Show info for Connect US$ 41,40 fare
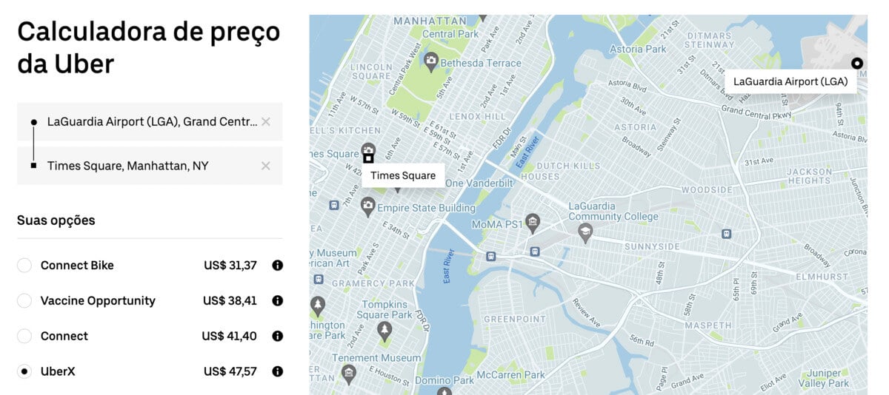 pos(278,337)
